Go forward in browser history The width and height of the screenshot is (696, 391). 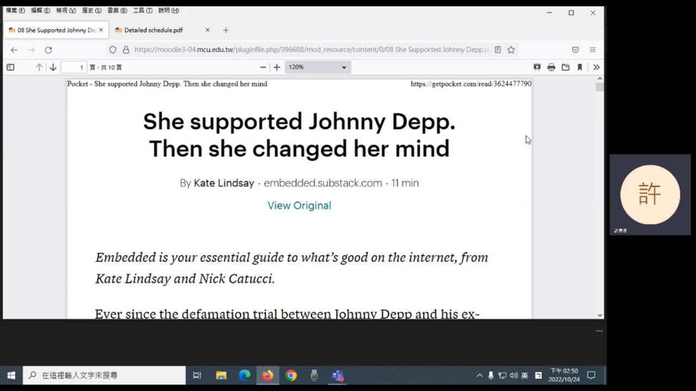click(x=32, y=50)
